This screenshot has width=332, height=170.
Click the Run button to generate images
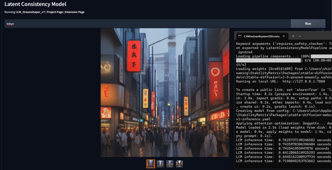tap(308, 24)
